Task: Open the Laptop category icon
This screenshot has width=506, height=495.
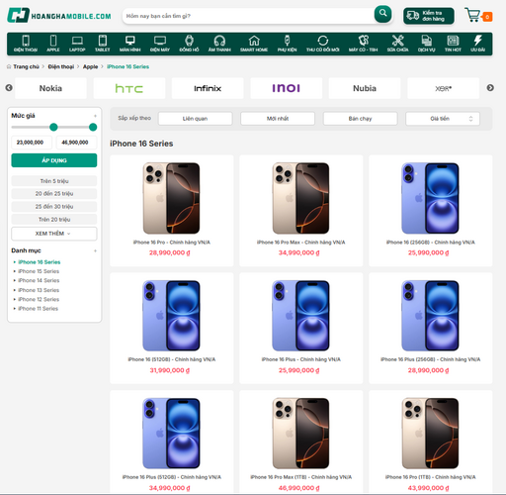Action: click(77, 44)
